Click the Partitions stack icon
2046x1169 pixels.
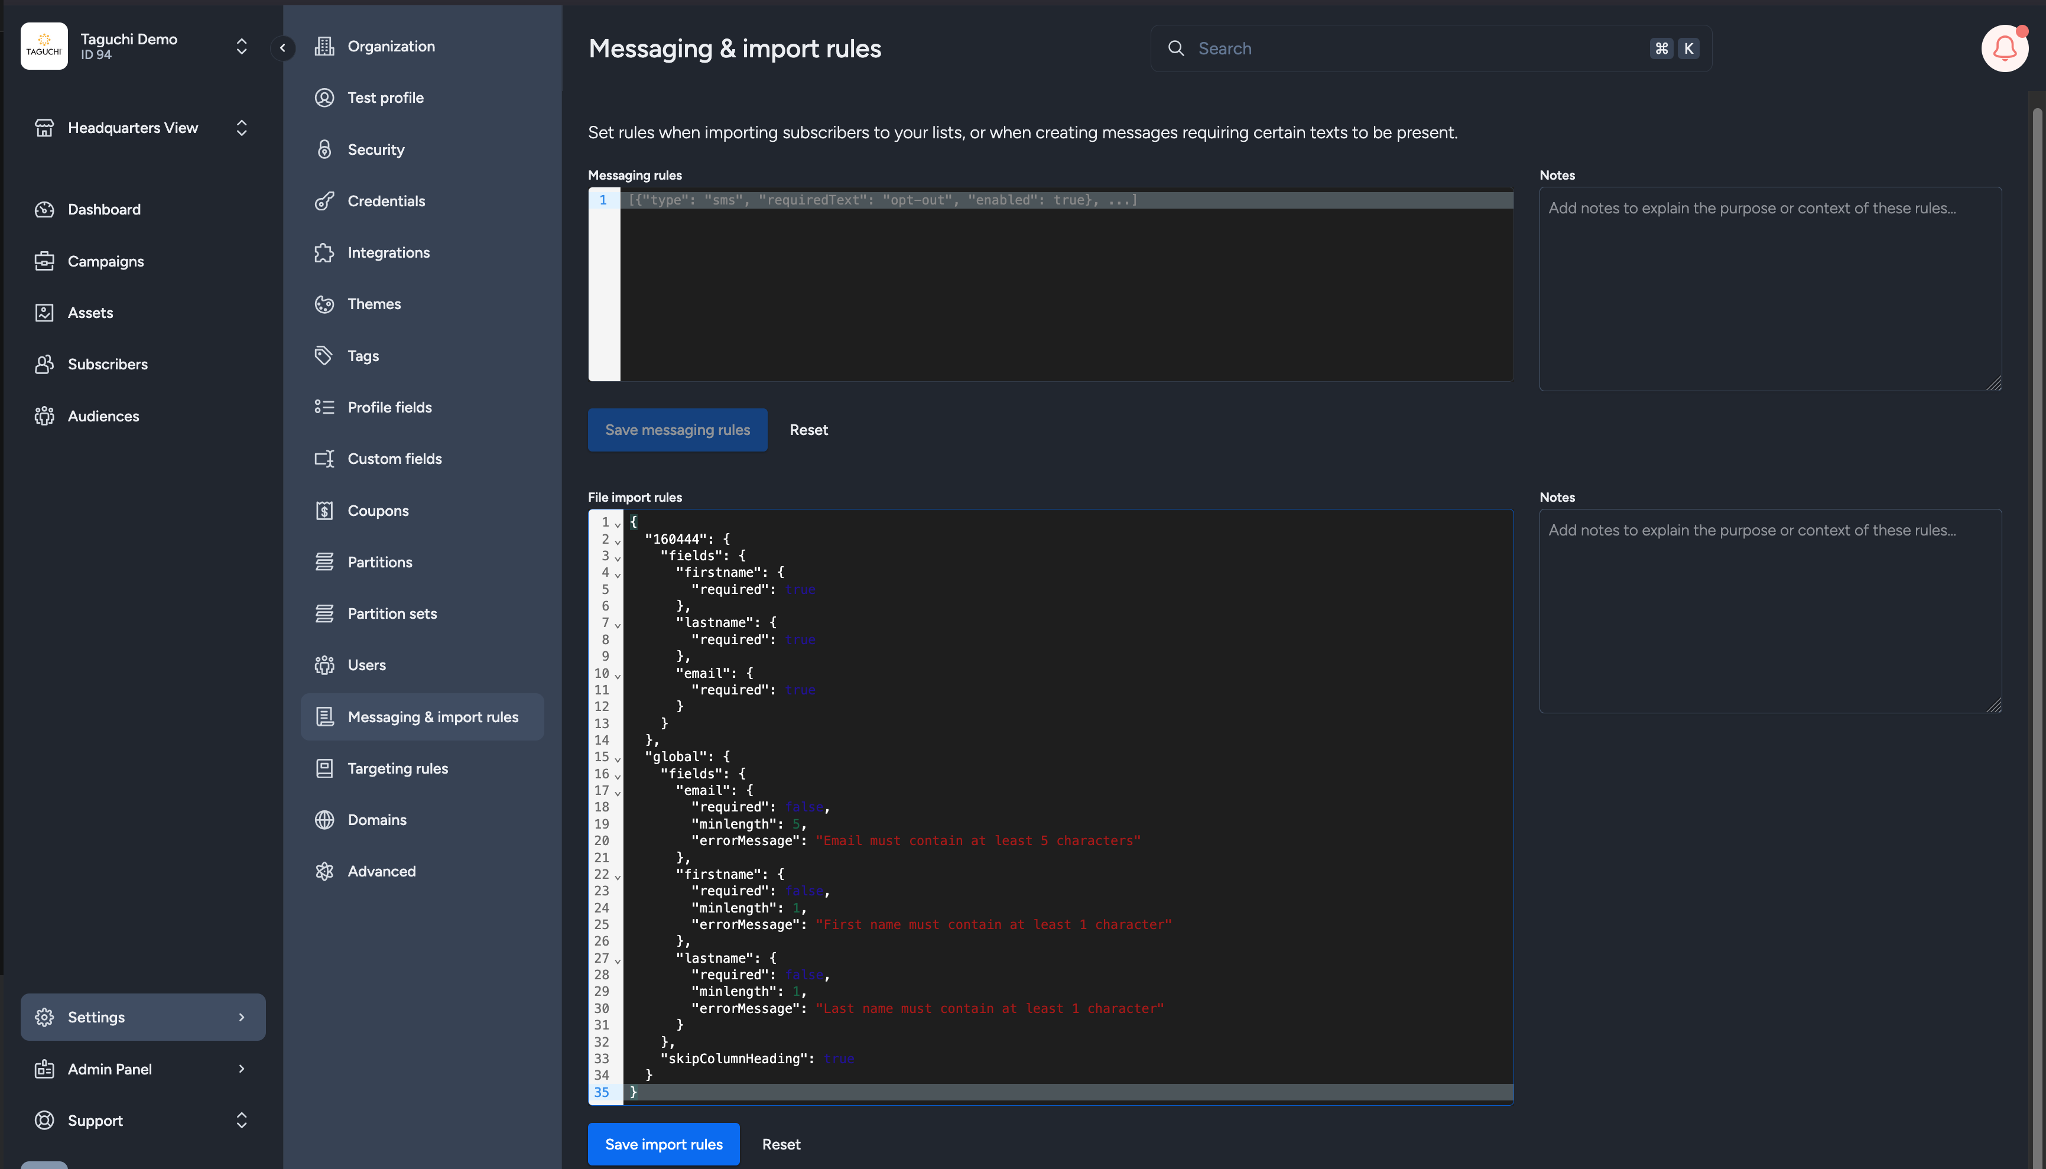pos(324,562)
